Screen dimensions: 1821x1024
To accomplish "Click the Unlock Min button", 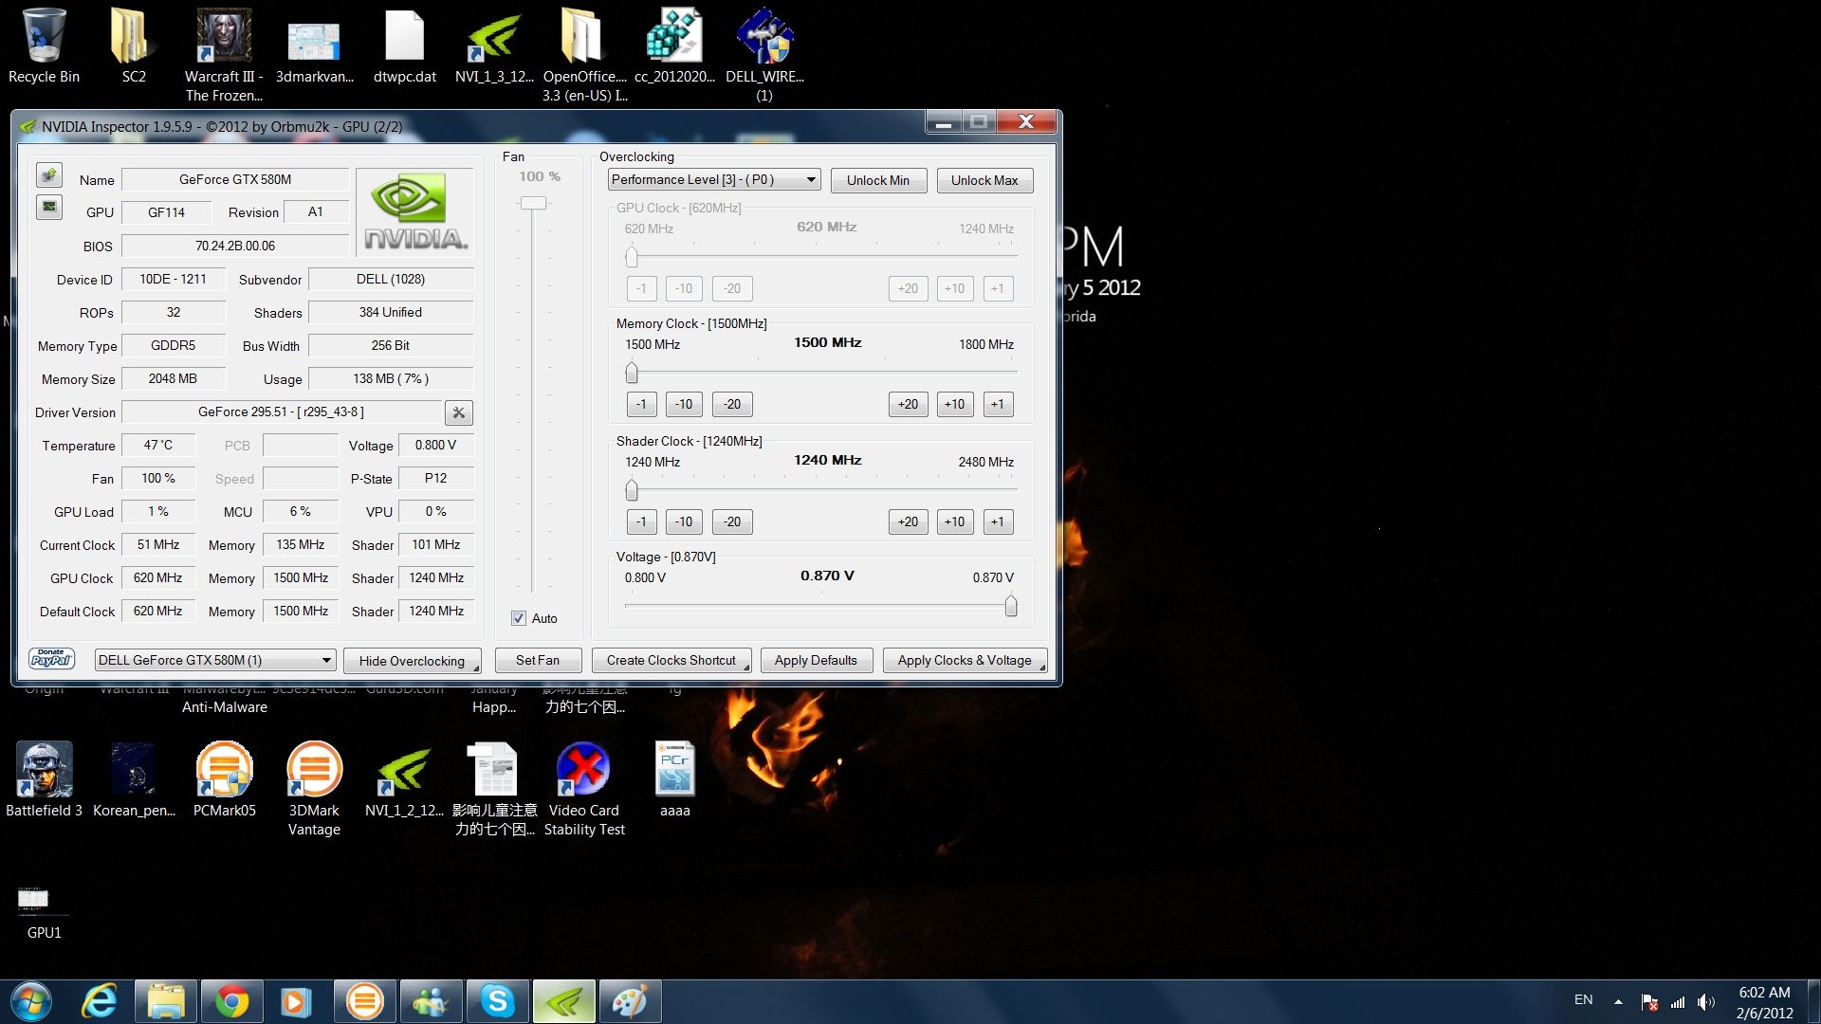I will 878,180.
